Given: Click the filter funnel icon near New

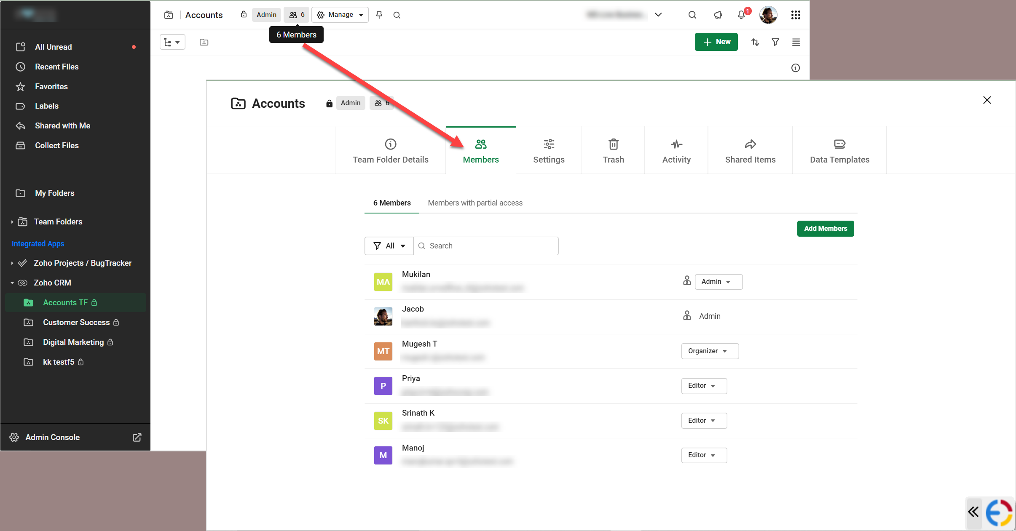Looking at the screenshot, I should pos(775,42).
